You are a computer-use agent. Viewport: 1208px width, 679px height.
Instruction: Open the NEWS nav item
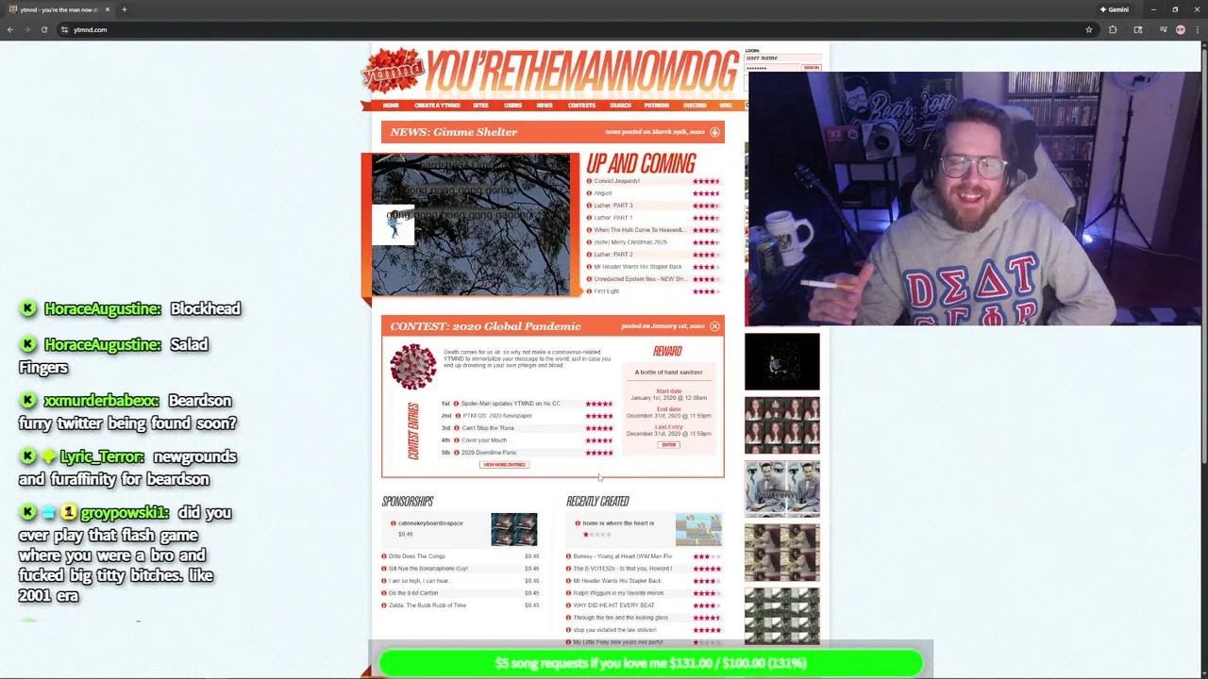(x=545, y=106)
